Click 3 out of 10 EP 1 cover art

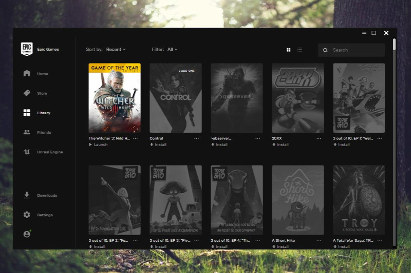(x=359, y=98)
